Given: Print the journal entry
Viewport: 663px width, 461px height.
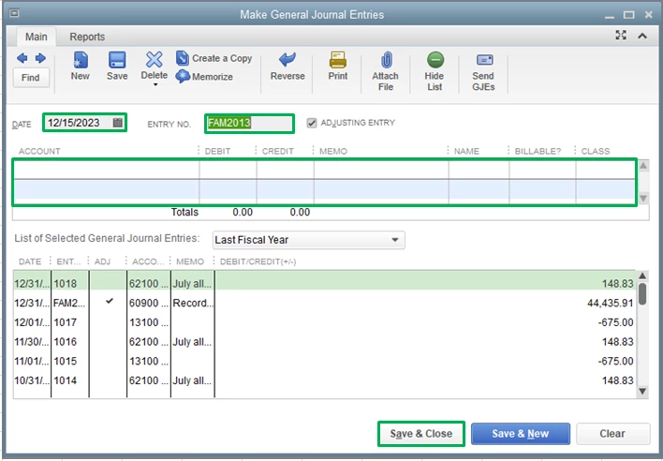Looking at the screenshot, I should [x=338, y=60].
